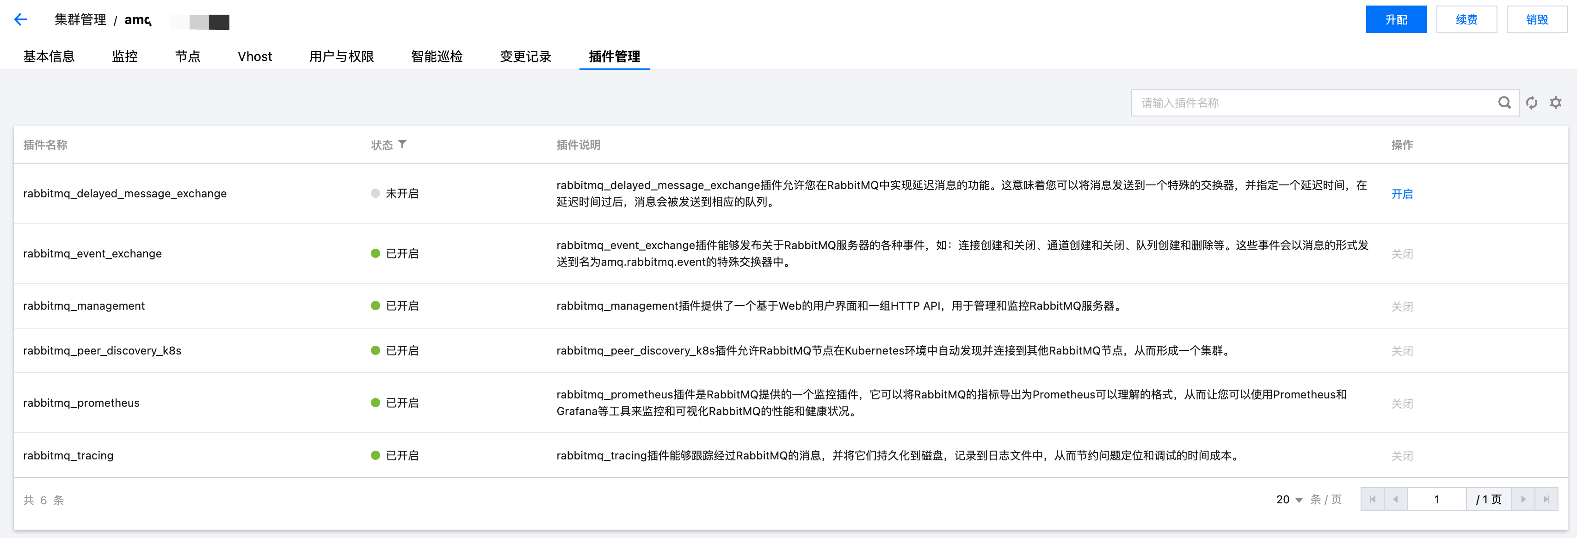Image resolution: width=1577 pixels, height=538 pixels.
Task: Open the 智能巡检 tab
Action: (x=437, y=56)
